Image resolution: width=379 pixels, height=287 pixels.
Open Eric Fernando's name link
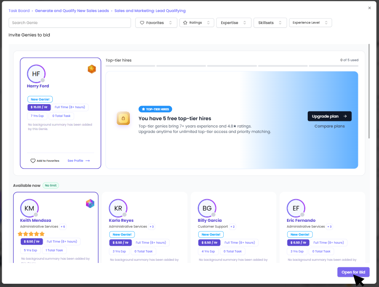point(301,220)
